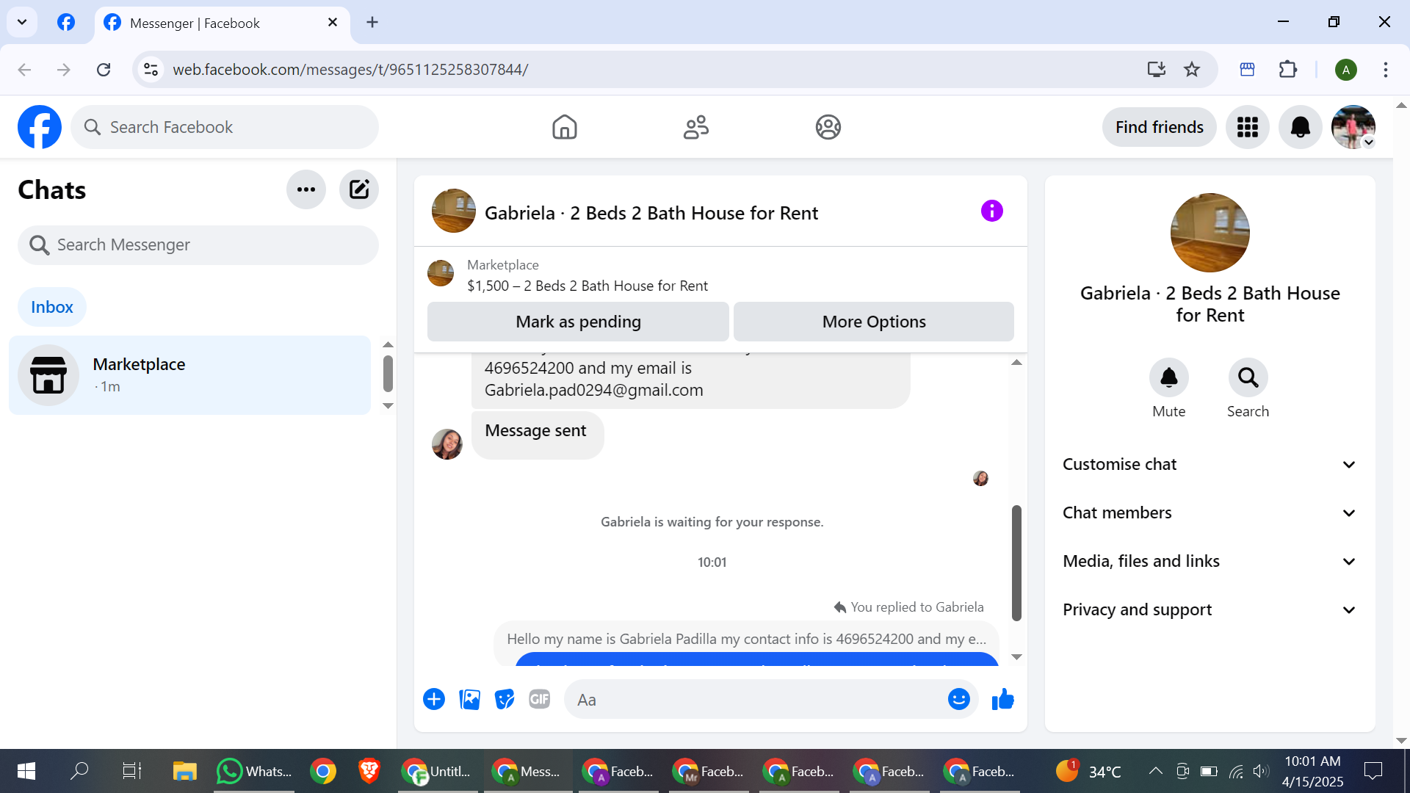Expand Customise chat section
The image size is (1410, 793).
point(1210,464)
